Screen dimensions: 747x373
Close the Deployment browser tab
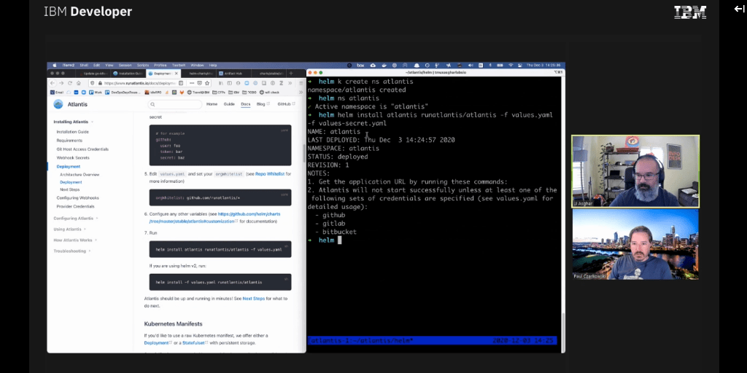pyautogui.click(x=178, y=74)
